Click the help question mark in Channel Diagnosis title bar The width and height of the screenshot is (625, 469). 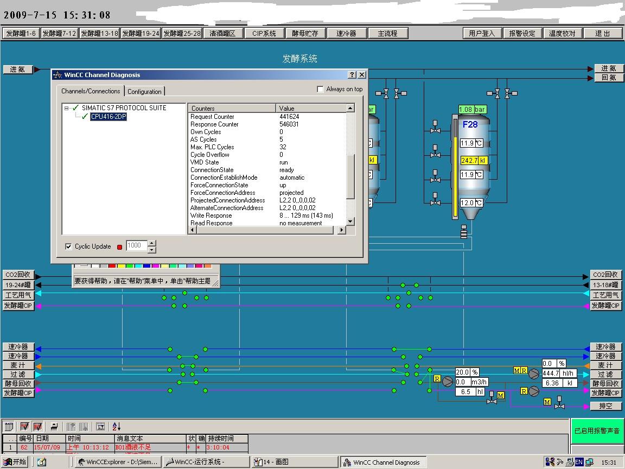tap(352, 74)
